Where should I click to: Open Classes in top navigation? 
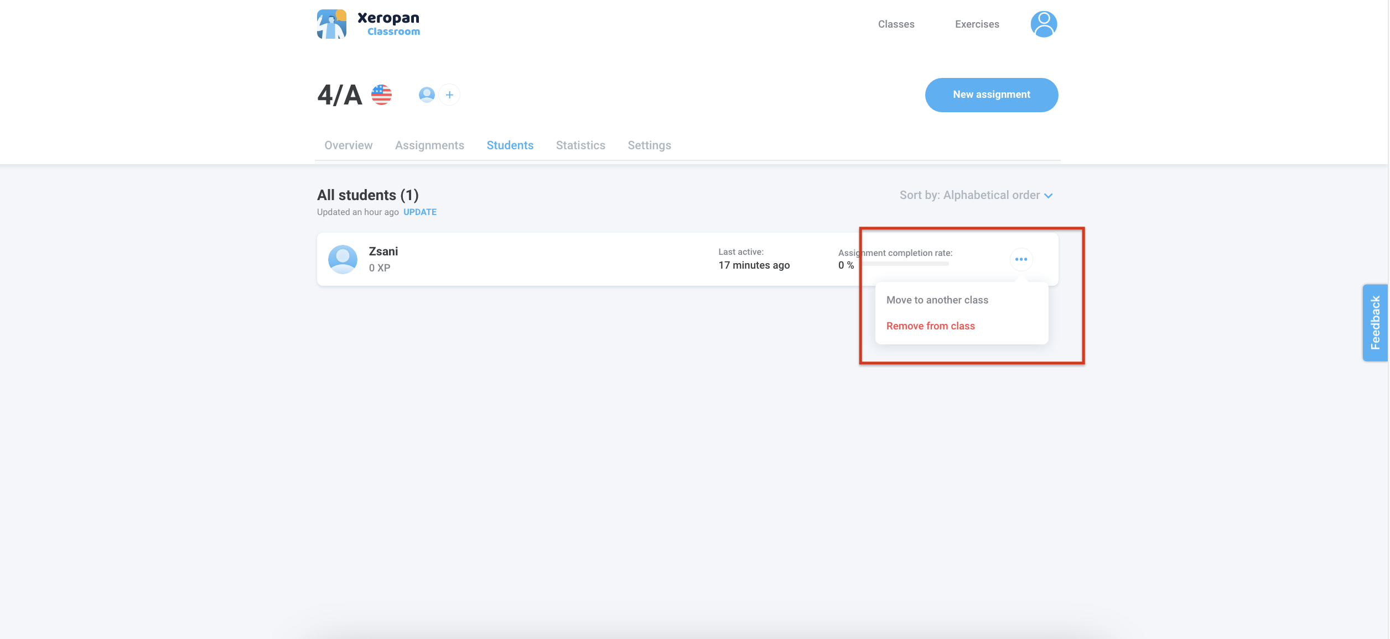pos(896,24)
